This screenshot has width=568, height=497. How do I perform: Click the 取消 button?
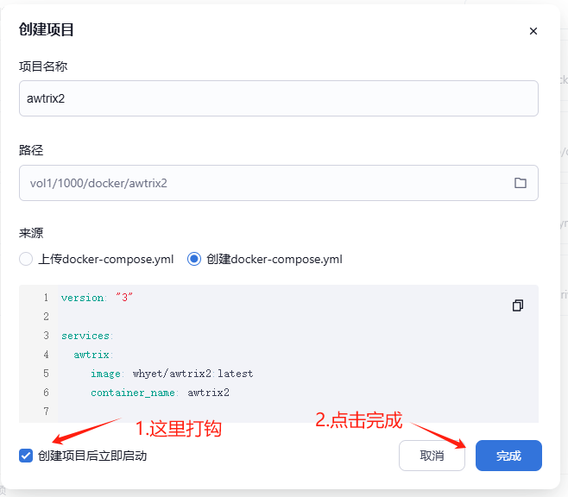pyautogui.click(x=432, y=456)
